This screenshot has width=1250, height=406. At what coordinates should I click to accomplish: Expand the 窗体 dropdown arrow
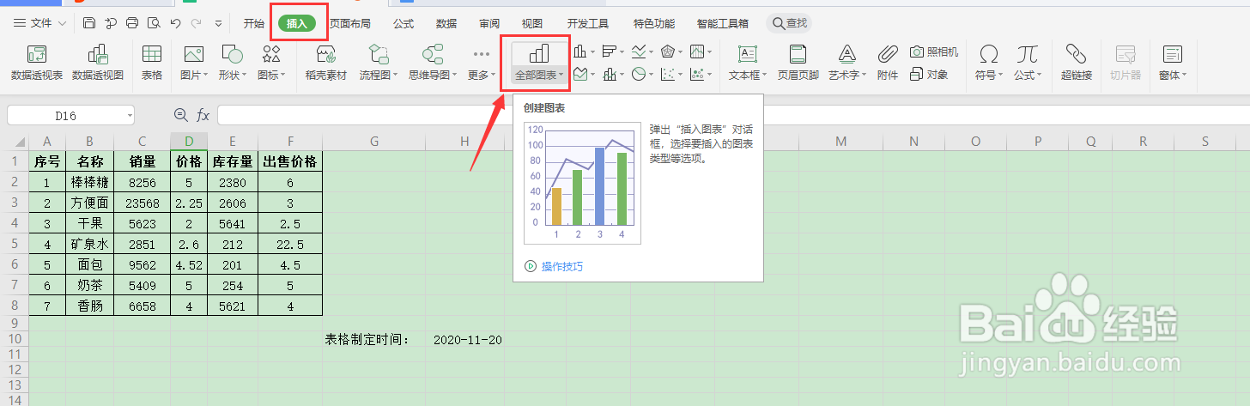pos(1185,76)
